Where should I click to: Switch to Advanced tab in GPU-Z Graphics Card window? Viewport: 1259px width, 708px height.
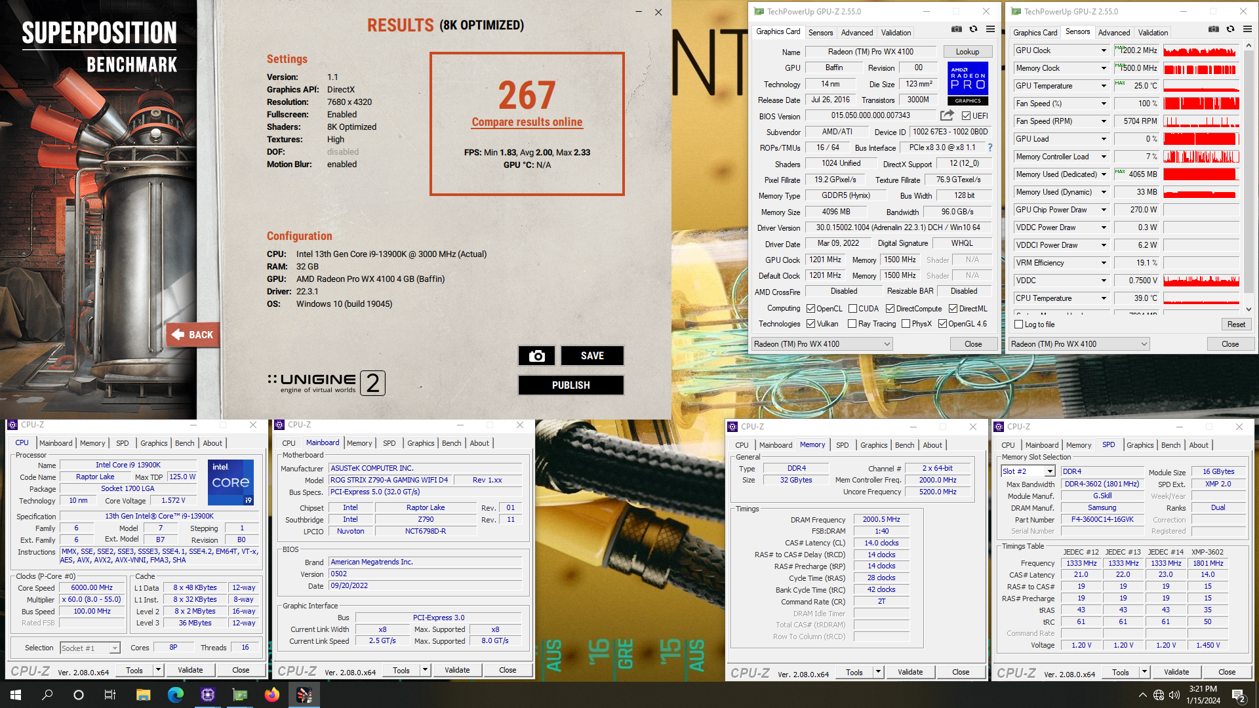click(x=857, y=32)
